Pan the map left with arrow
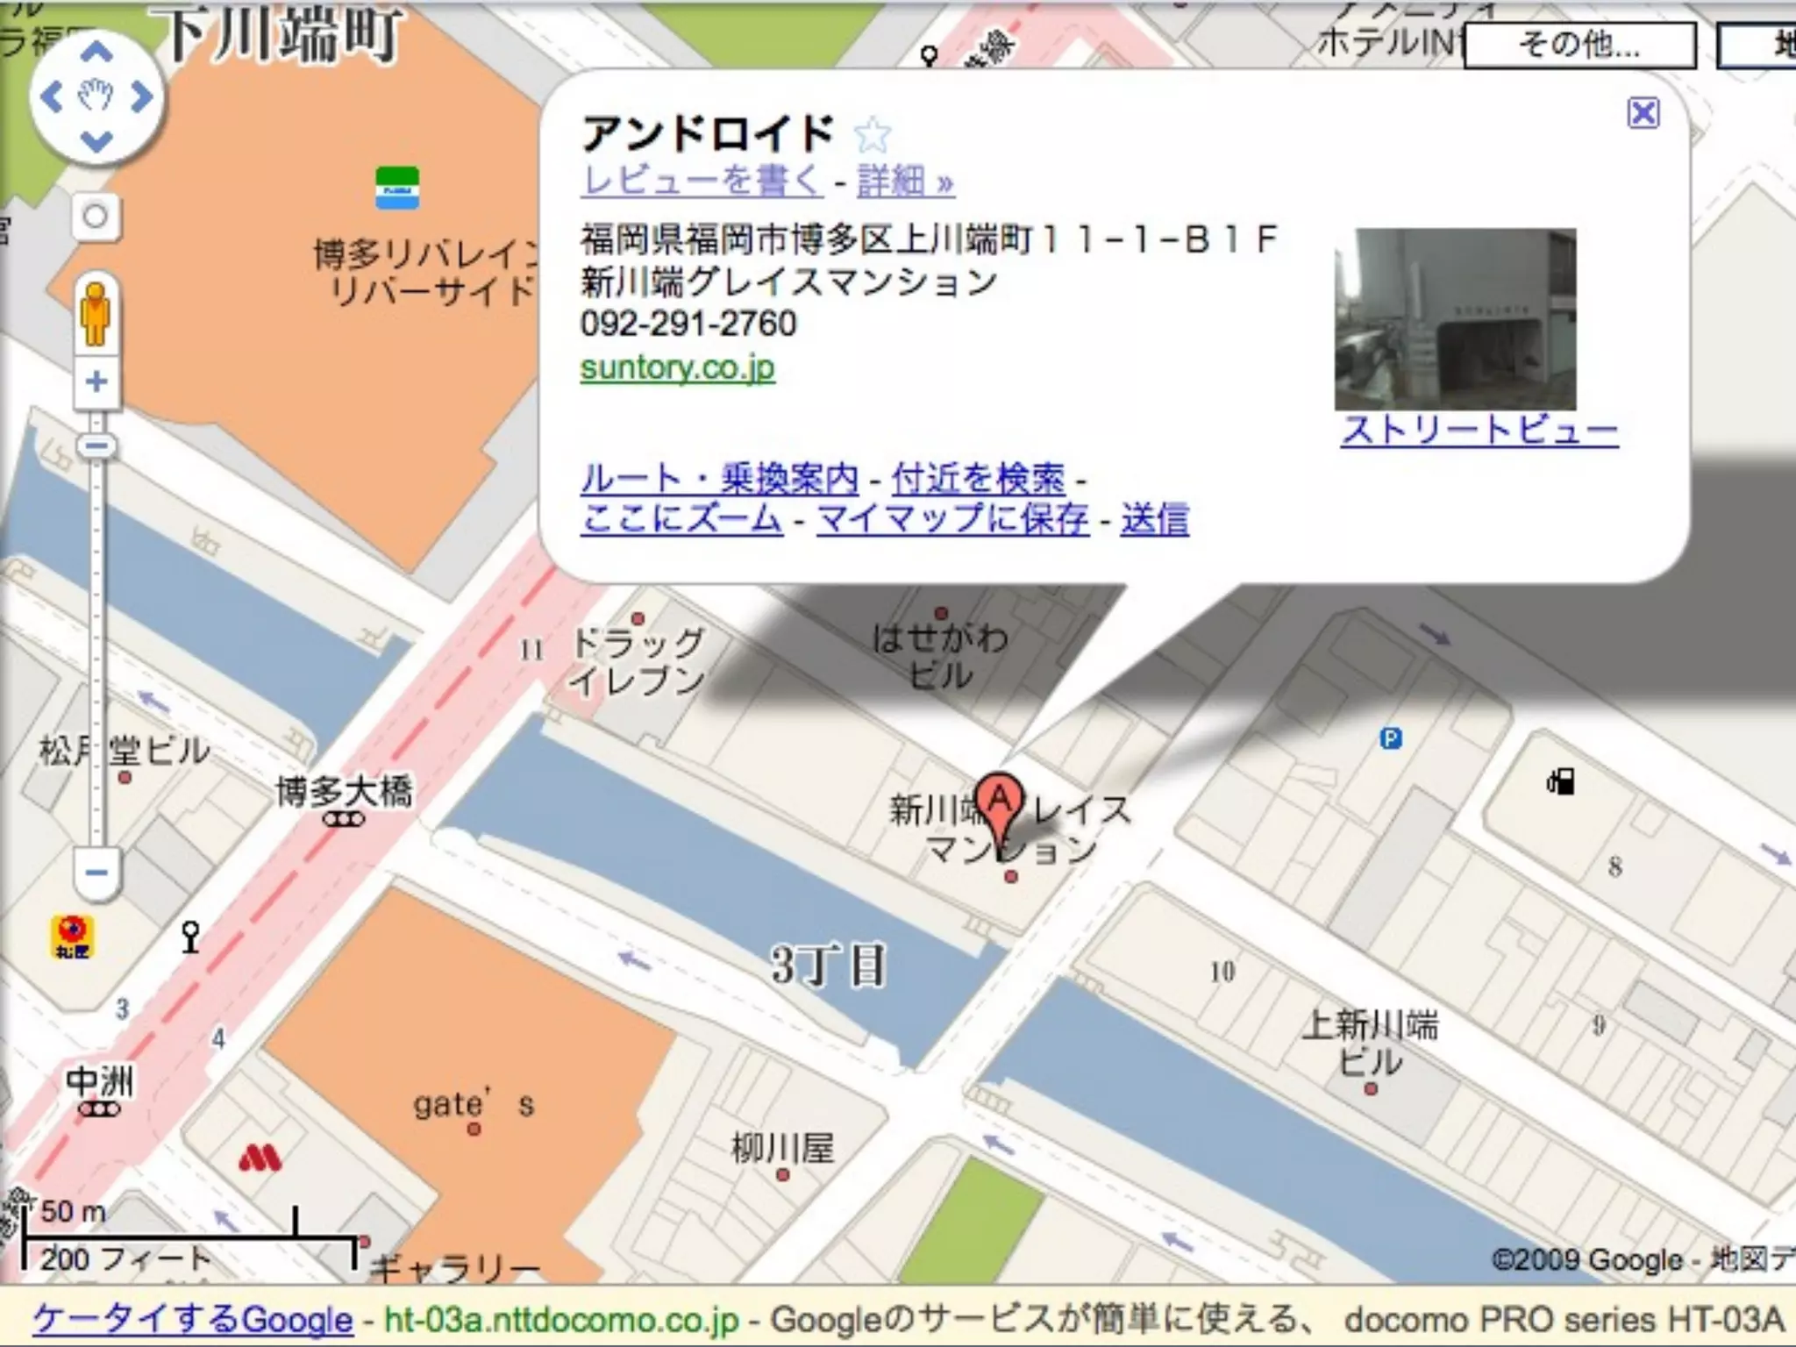This screenshot has height=1347, width=1796. pos(51,96)
